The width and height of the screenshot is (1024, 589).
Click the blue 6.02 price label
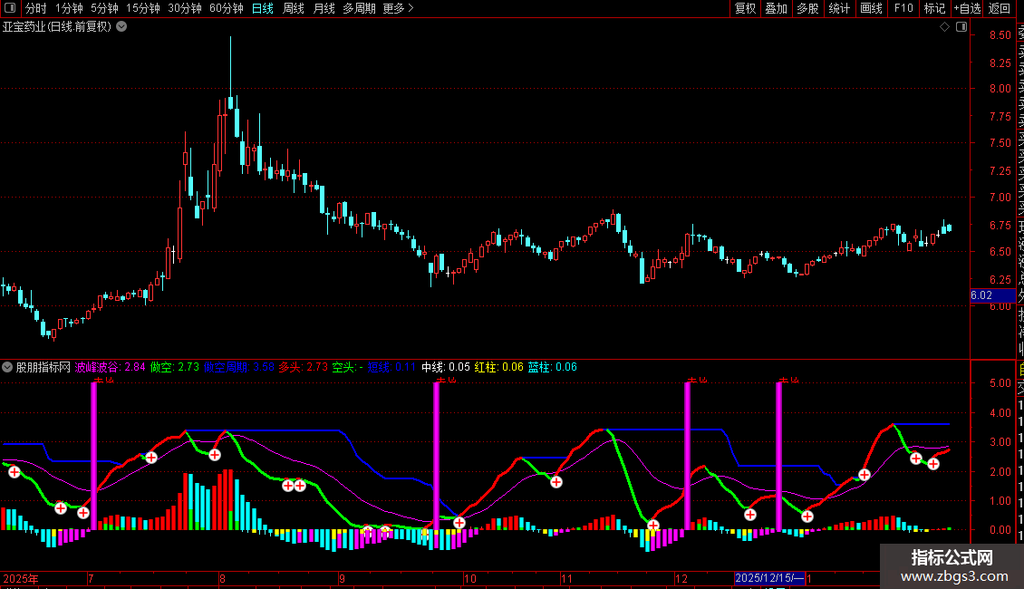click(x=982, y=294)
